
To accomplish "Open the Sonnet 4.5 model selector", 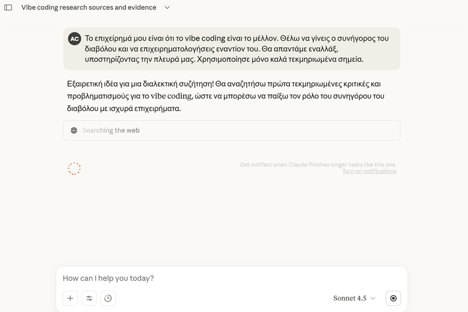I will coord(354,298).
